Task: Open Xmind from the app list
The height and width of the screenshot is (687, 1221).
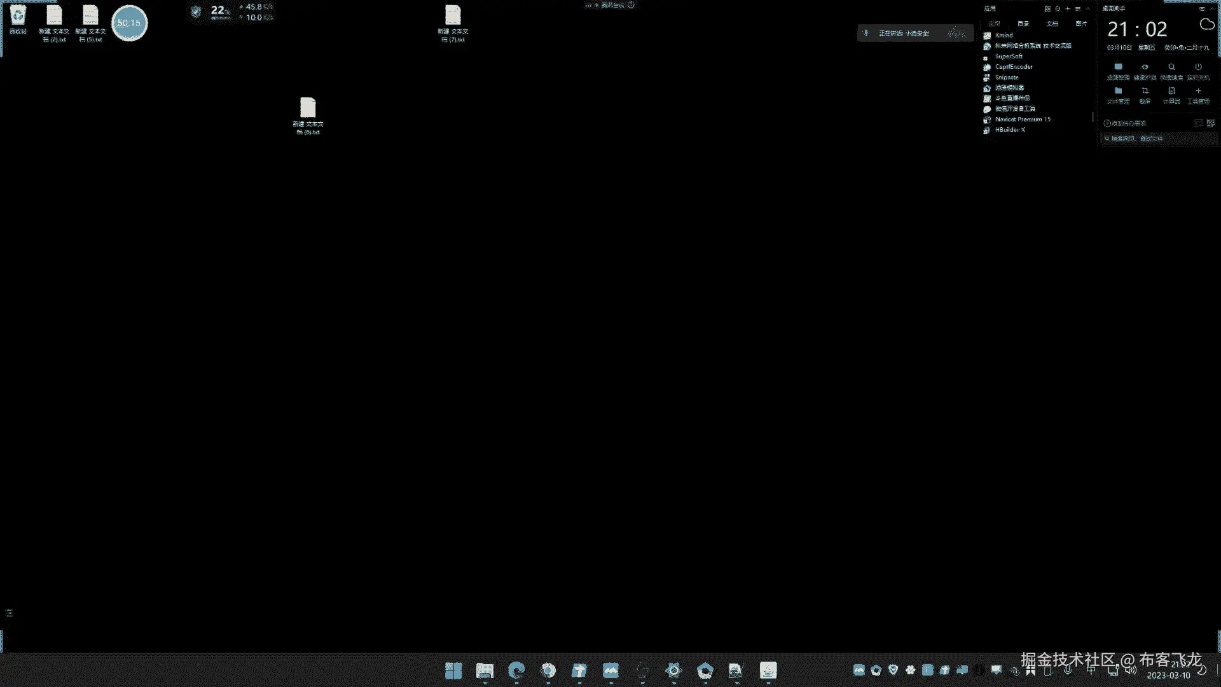Action: coord(1004,36)
